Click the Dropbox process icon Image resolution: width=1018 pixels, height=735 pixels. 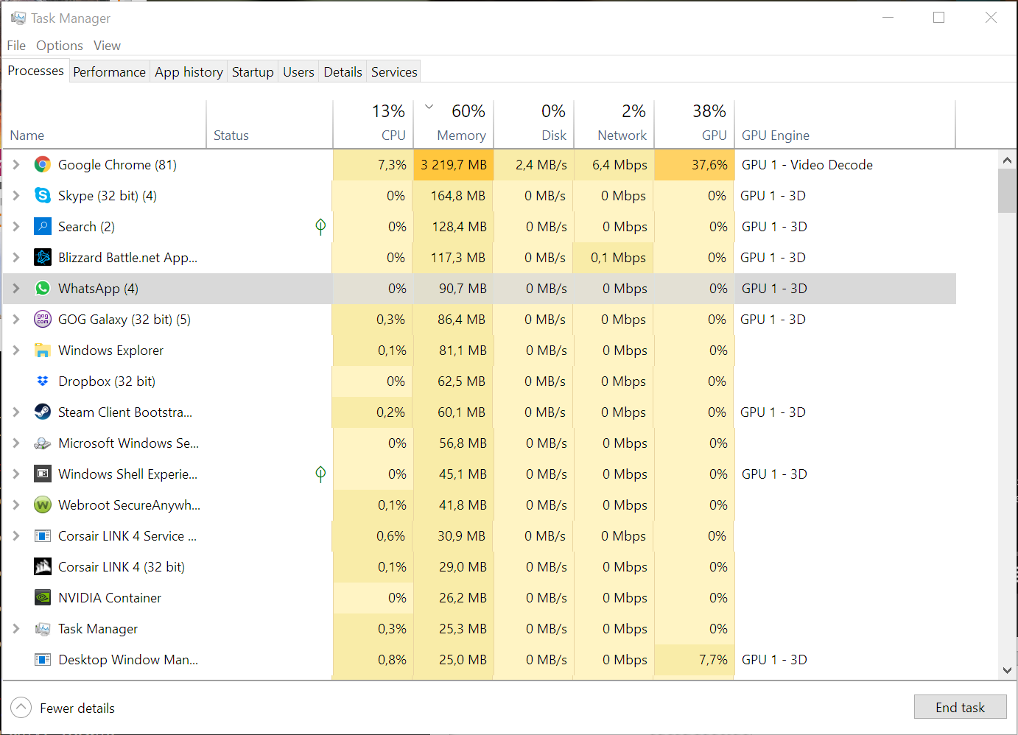(x=43, y=381)
